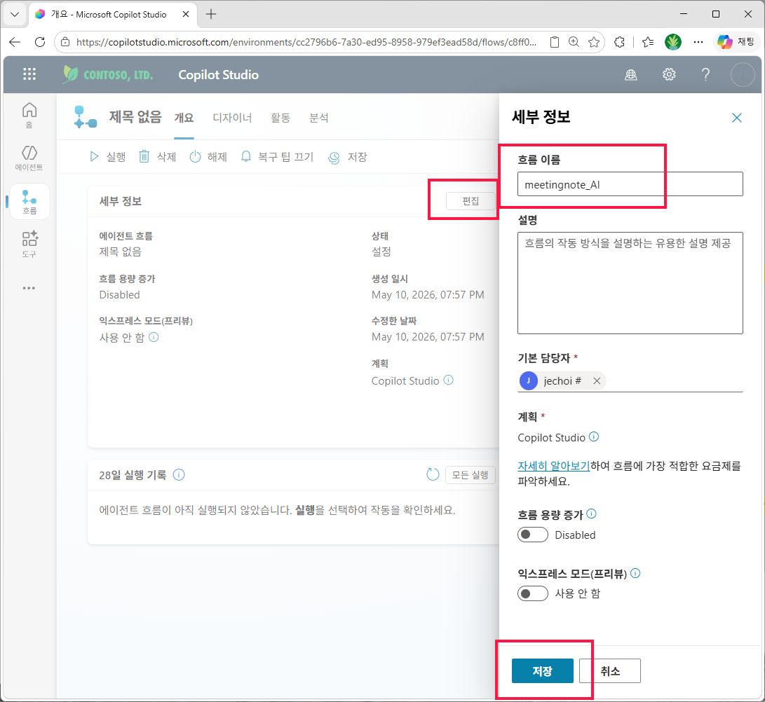Open the sidebar more options ellipsis

29,288
